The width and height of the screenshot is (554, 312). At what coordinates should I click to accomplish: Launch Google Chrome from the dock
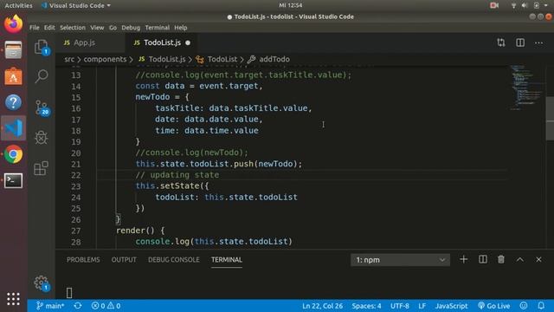click(x=14, y=154)
